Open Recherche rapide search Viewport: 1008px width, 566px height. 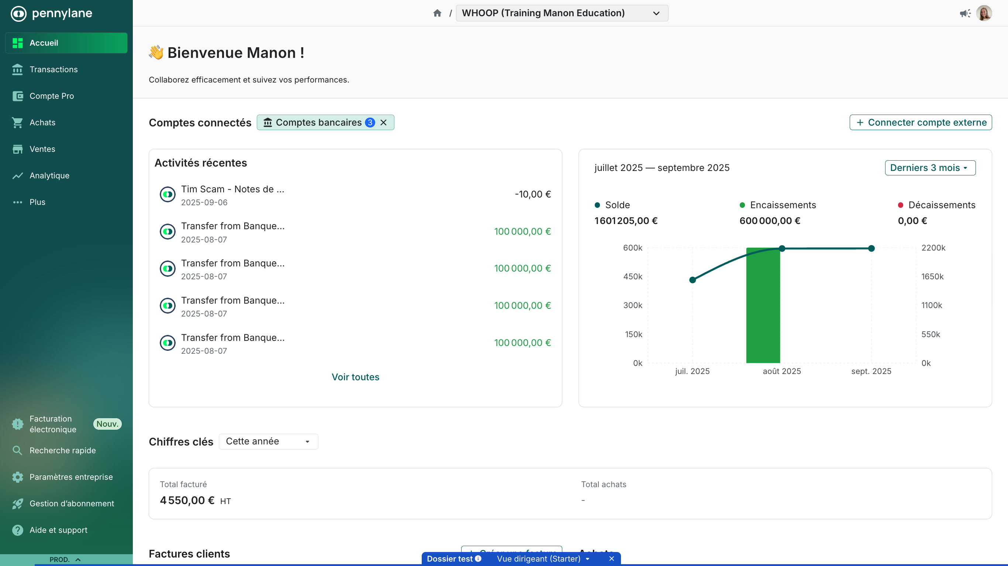coord(62,450)
